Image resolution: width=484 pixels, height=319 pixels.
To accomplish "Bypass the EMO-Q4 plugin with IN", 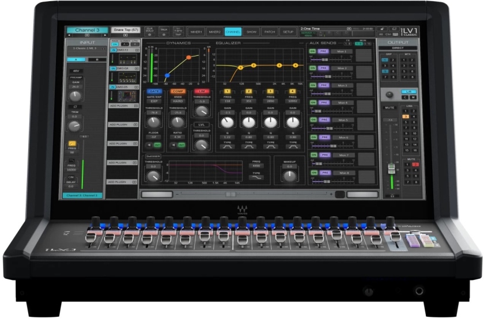I will click(114, 69).
